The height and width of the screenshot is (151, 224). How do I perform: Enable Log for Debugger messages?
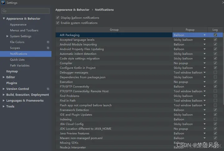215,73
